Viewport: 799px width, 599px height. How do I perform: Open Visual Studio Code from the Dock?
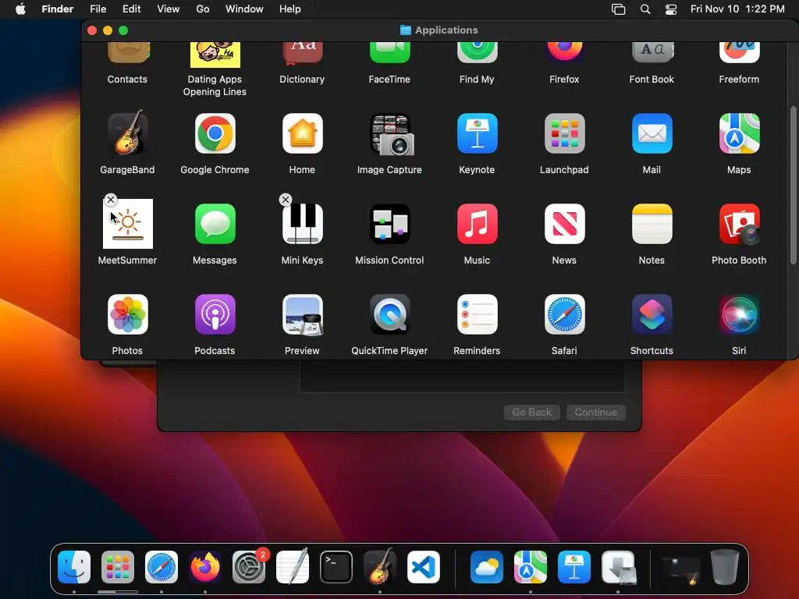(x=424, y=567)
